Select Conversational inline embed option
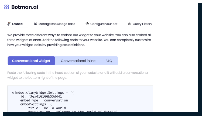This screenshot has height=116, width=202. click(x=78, y=61)
